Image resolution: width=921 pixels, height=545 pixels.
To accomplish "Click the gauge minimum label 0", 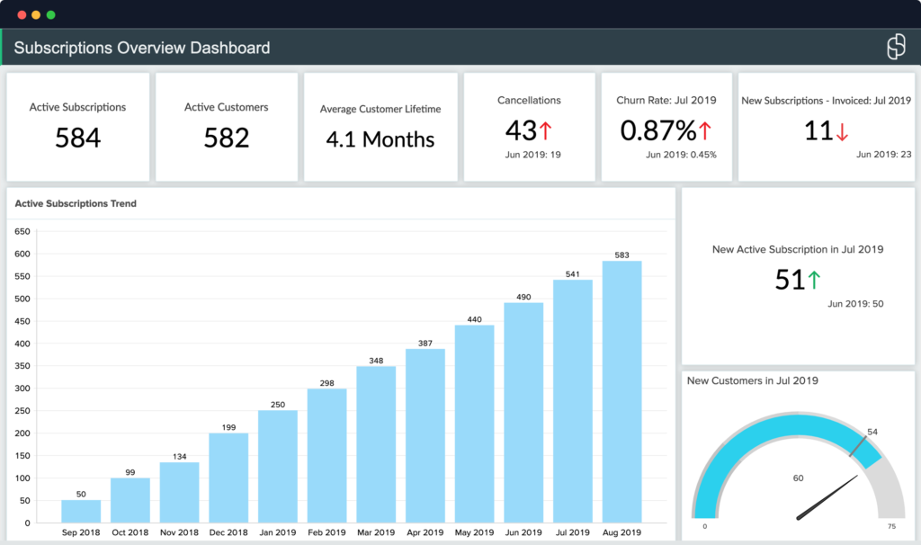I will coord(705,526).
